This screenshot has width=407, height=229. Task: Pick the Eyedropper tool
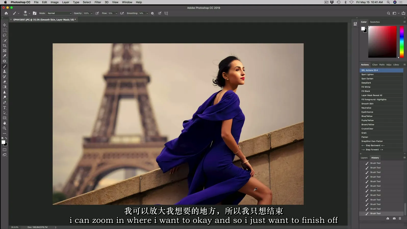[x=5, y=56]
